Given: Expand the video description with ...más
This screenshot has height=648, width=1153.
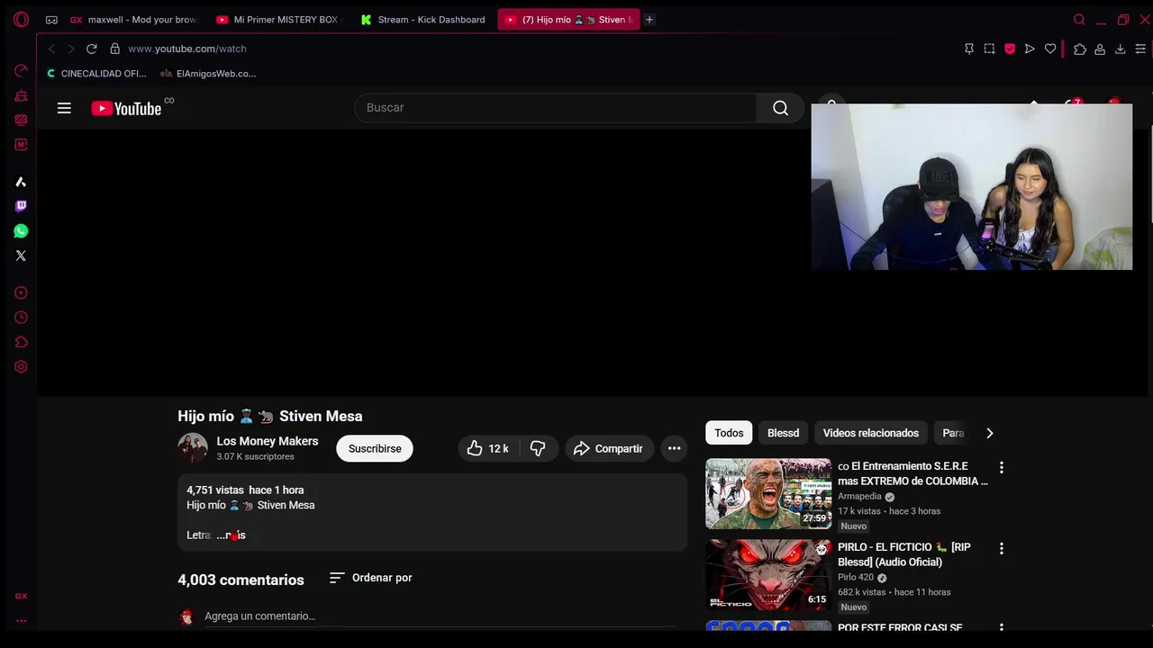Looking at the screenshot, I should click(232, 535).
